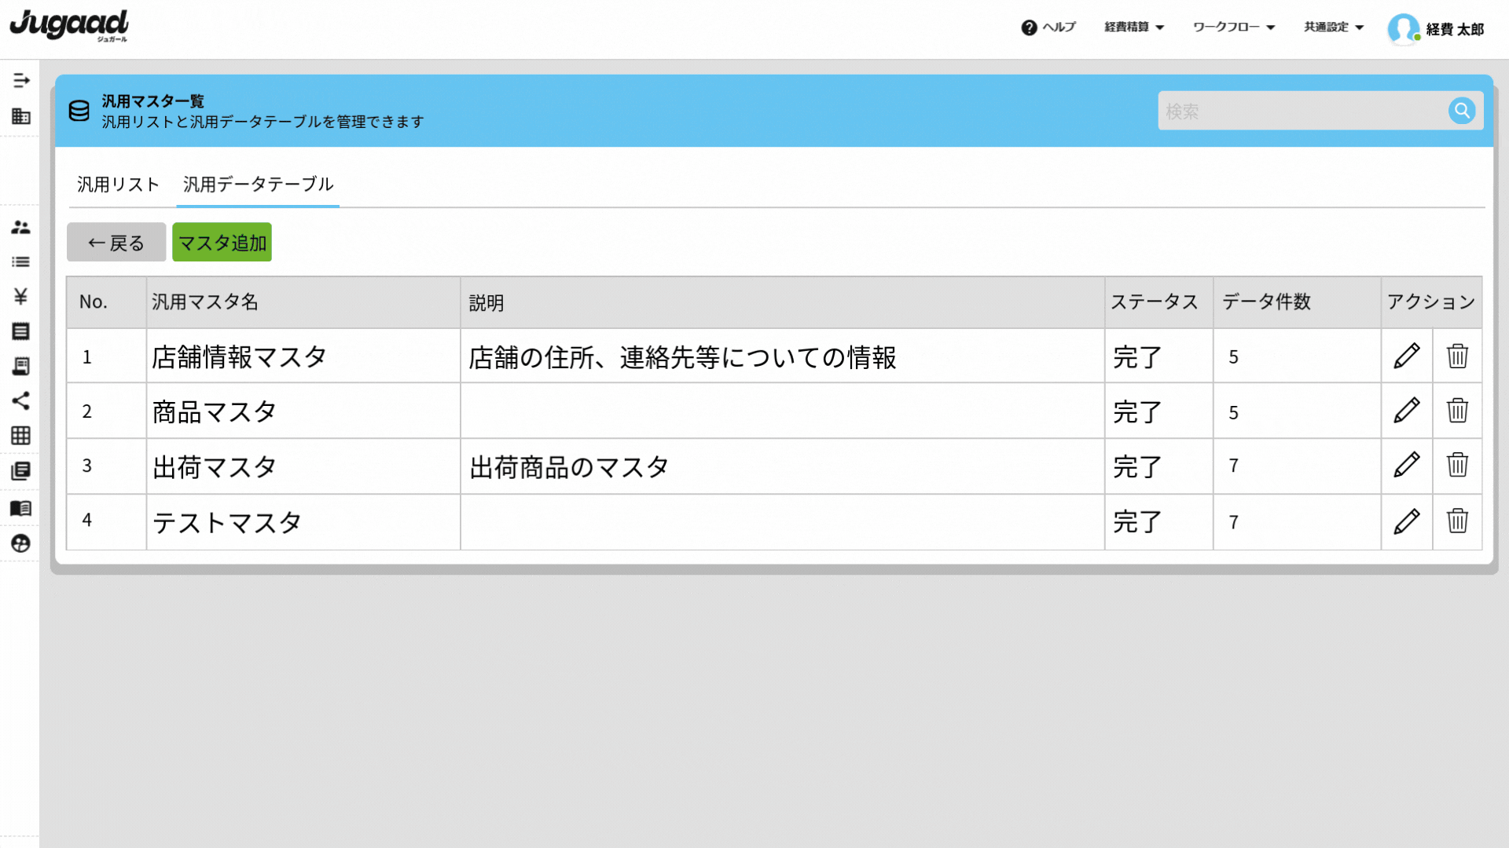Delete テストマスタ with trash icon
Viewport: 1509px width, 848px height.
pyautogui.click(x=1457, y=521)
